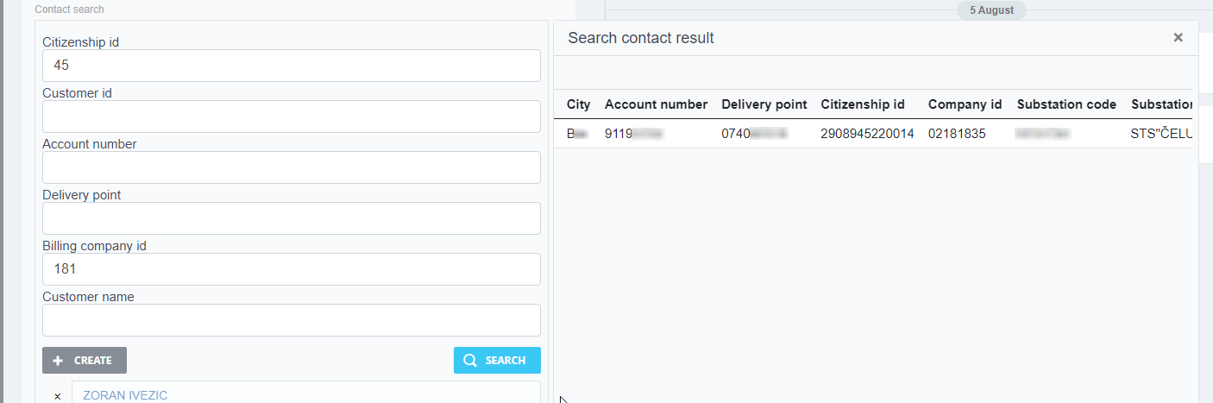The image size is (1213, 403).
Task: Close the Search contact result panel
Action: pyautogui.click(x=1178, y=38)
